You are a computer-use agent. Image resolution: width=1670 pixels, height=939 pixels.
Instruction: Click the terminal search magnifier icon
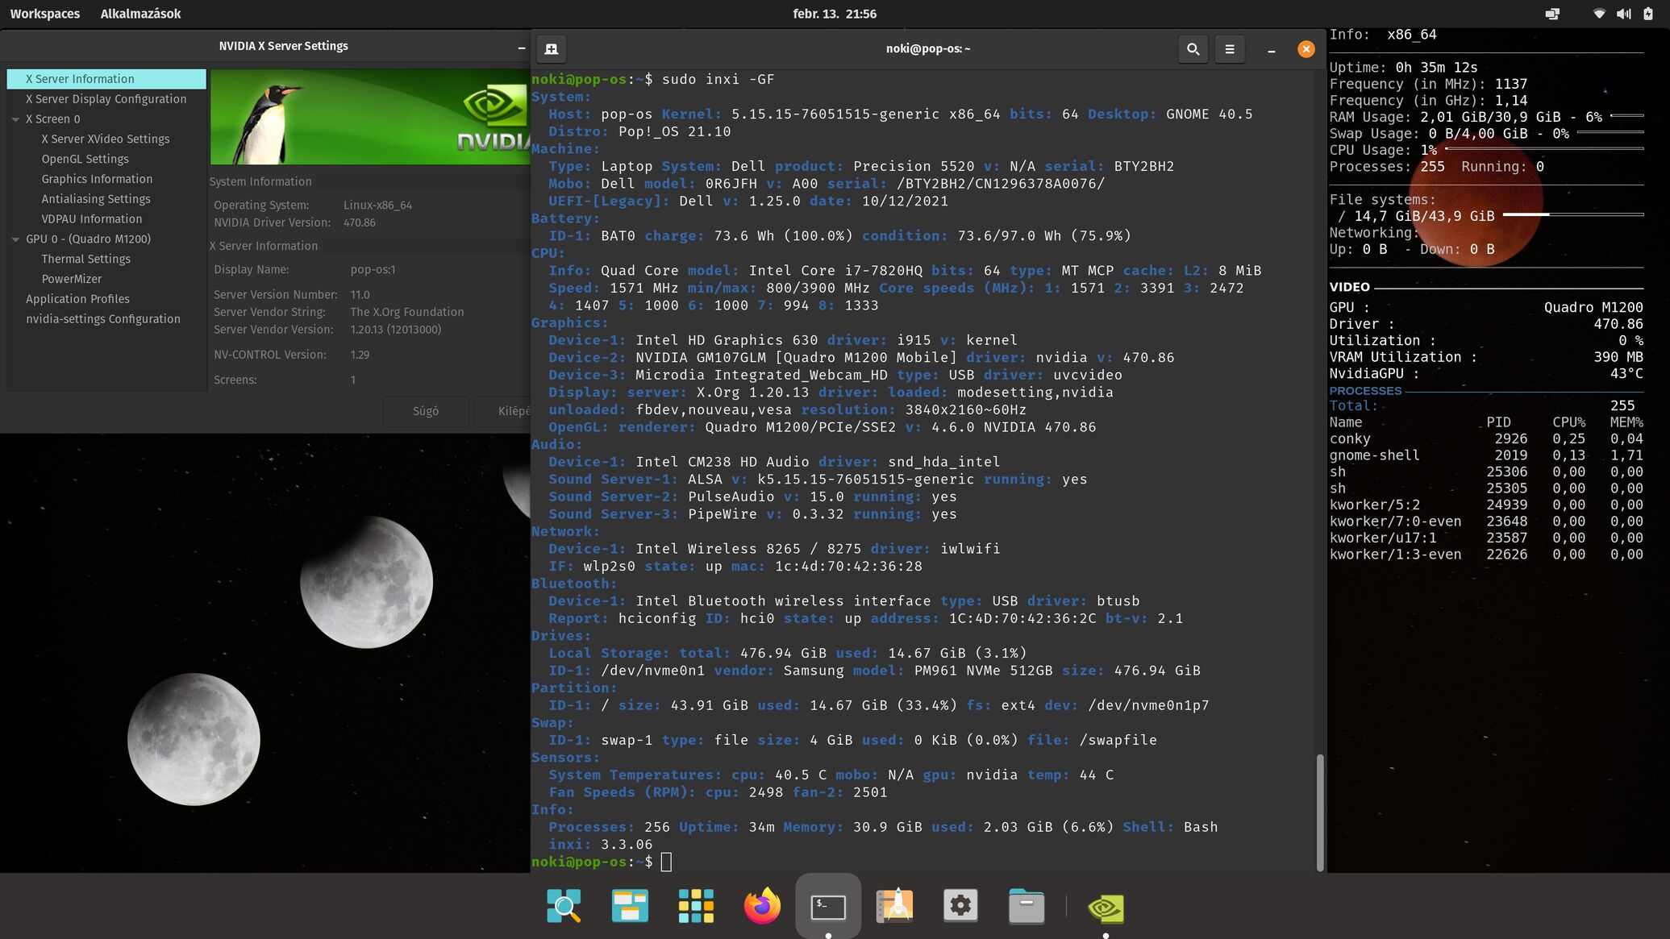(x=1193, y=49)
